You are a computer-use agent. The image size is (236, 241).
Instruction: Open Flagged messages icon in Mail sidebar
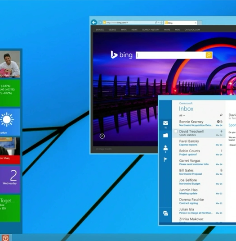pyautogui.click(x=165, y=159)
